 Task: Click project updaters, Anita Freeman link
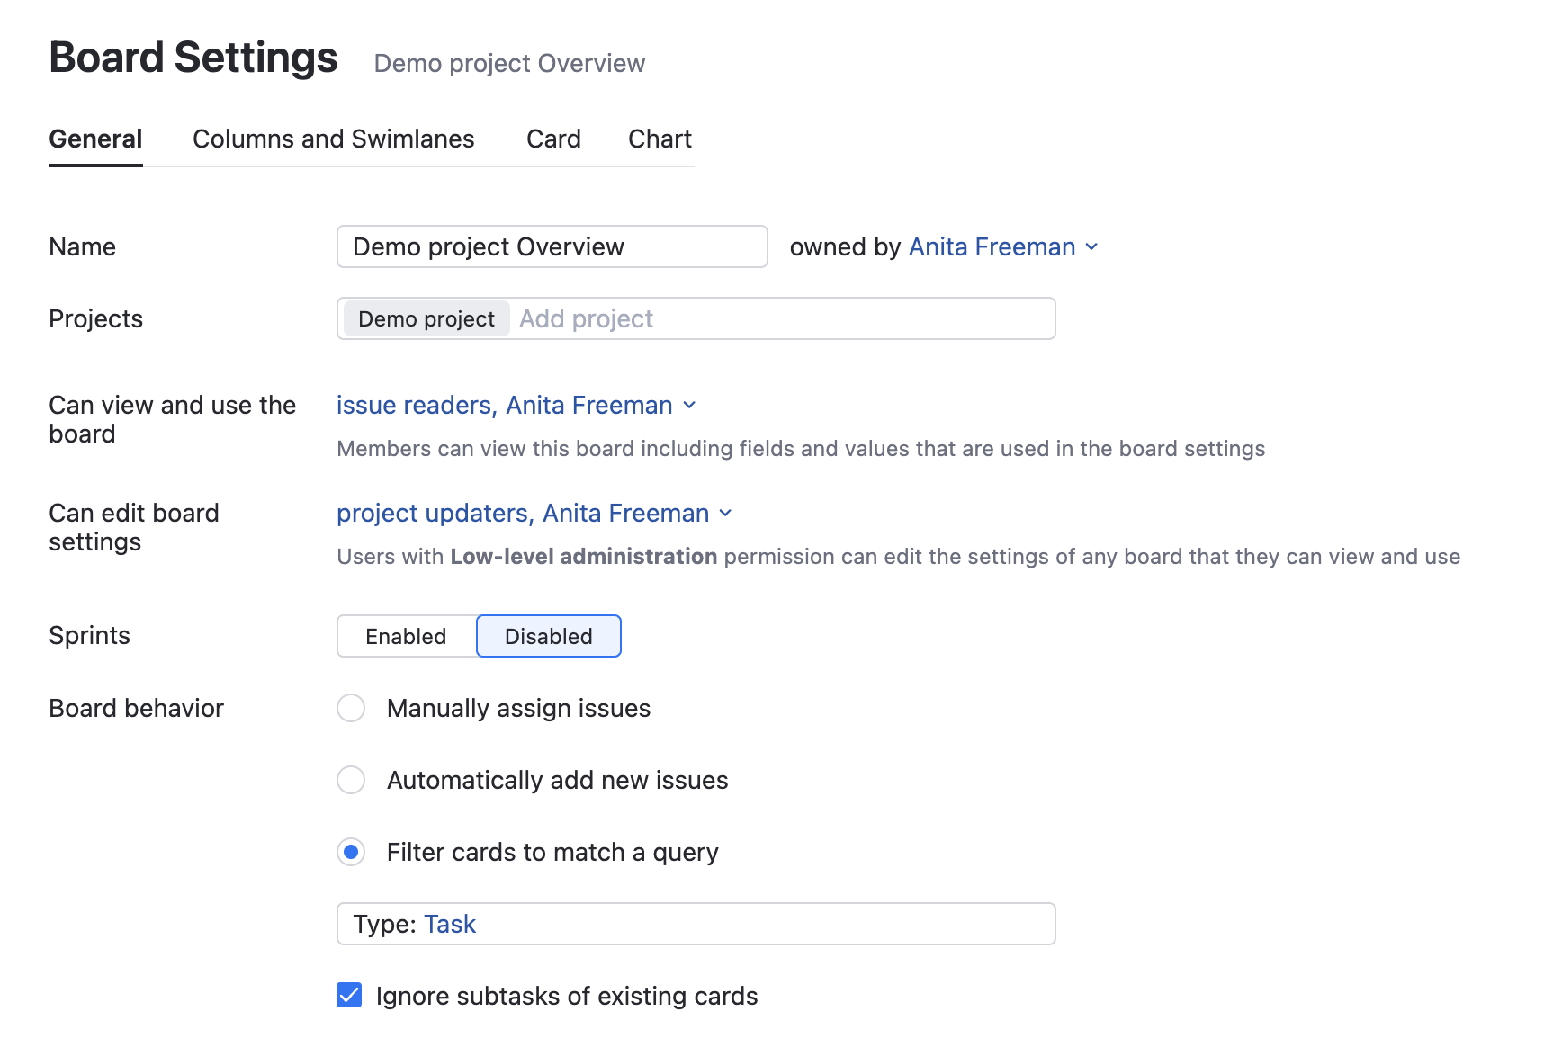[x=523, y=514]
